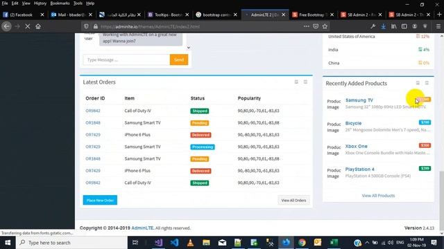
Task: Show downloads arrow in toolbar
Action: tap(383, 26)
